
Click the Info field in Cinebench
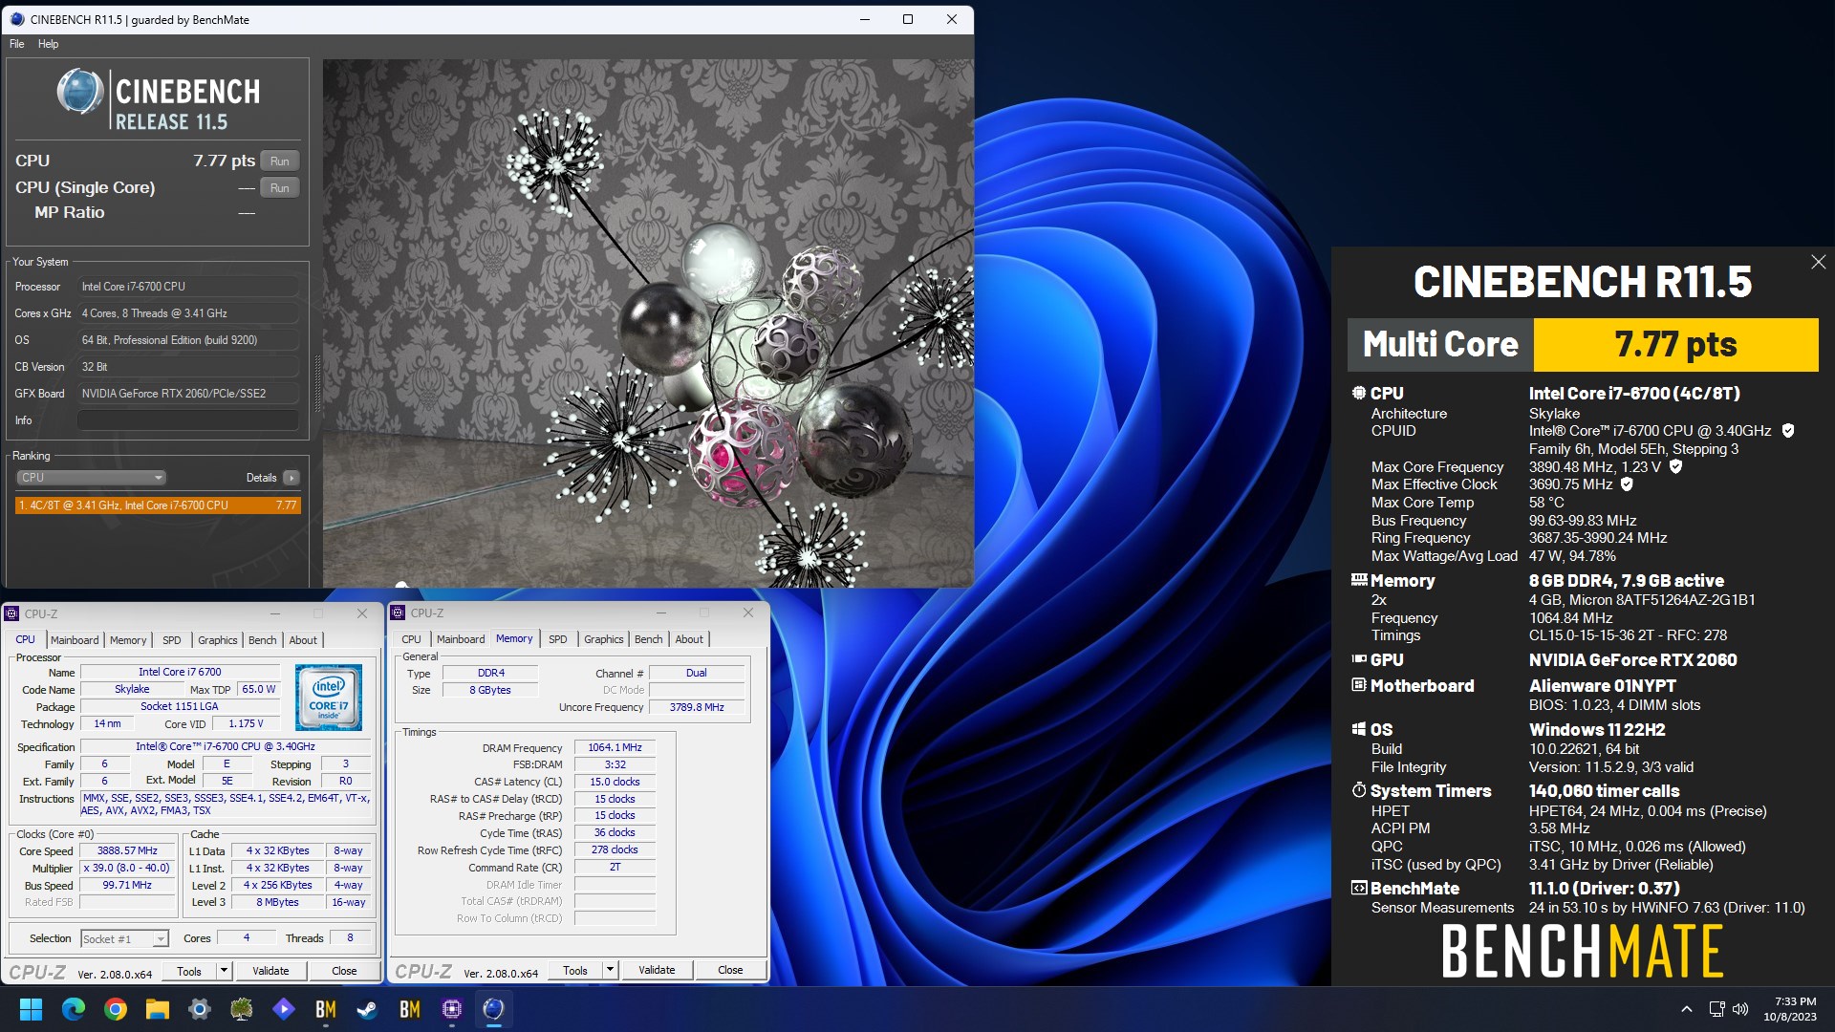click(188, 420)
